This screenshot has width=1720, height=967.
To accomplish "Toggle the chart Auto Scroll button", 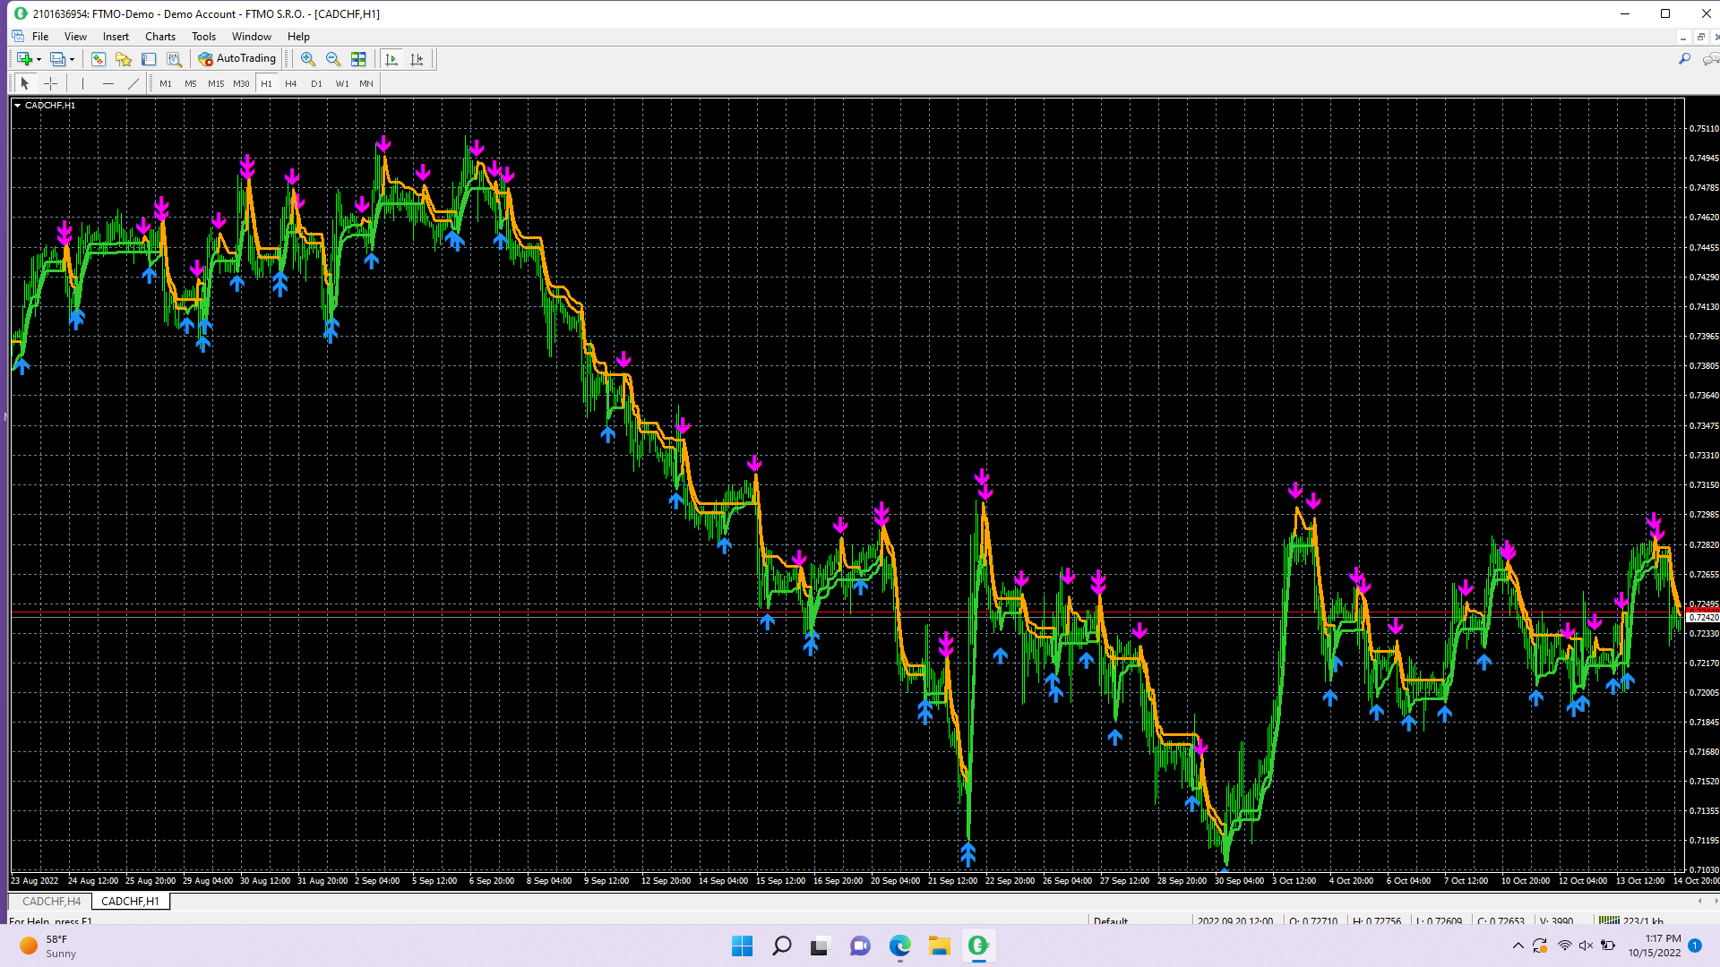I will point(391,59).
